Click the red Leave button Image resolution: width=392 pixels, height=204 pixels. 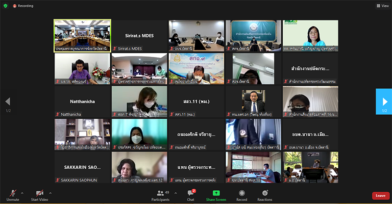tap(380, 195)
